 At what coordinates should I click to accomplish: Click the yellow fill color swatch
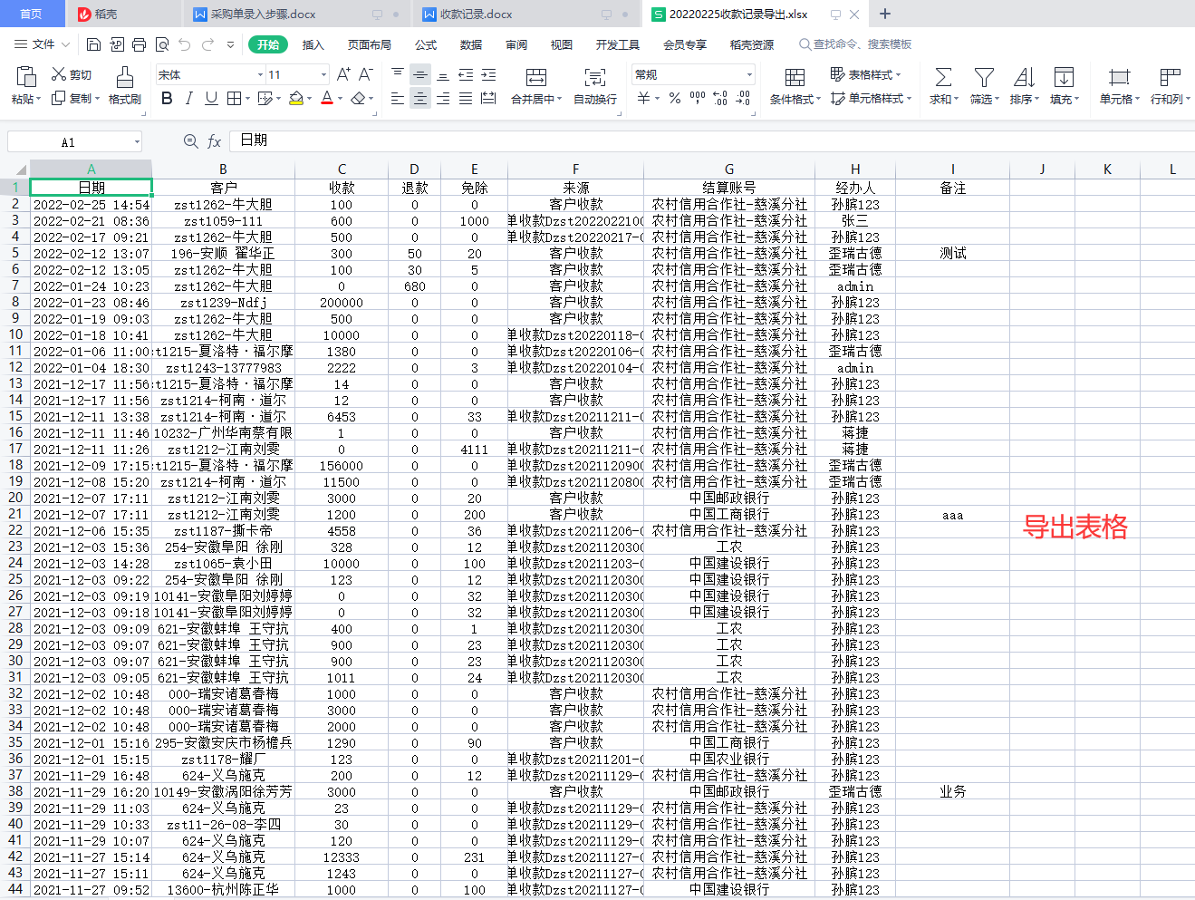point(295,98)
